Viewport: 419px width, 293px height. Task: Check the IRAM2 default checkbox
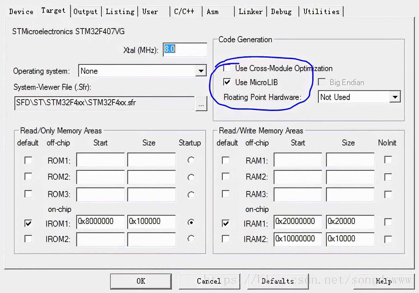[x=226, y=239]
